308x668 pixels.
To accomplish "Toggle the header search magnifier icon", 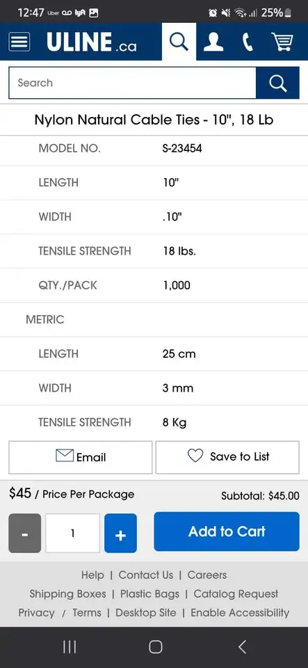I will [179, 42].
